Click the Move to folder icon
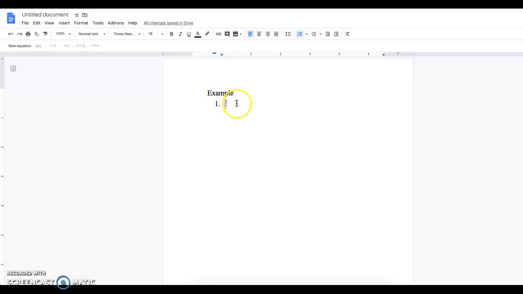 pos(85,15)
